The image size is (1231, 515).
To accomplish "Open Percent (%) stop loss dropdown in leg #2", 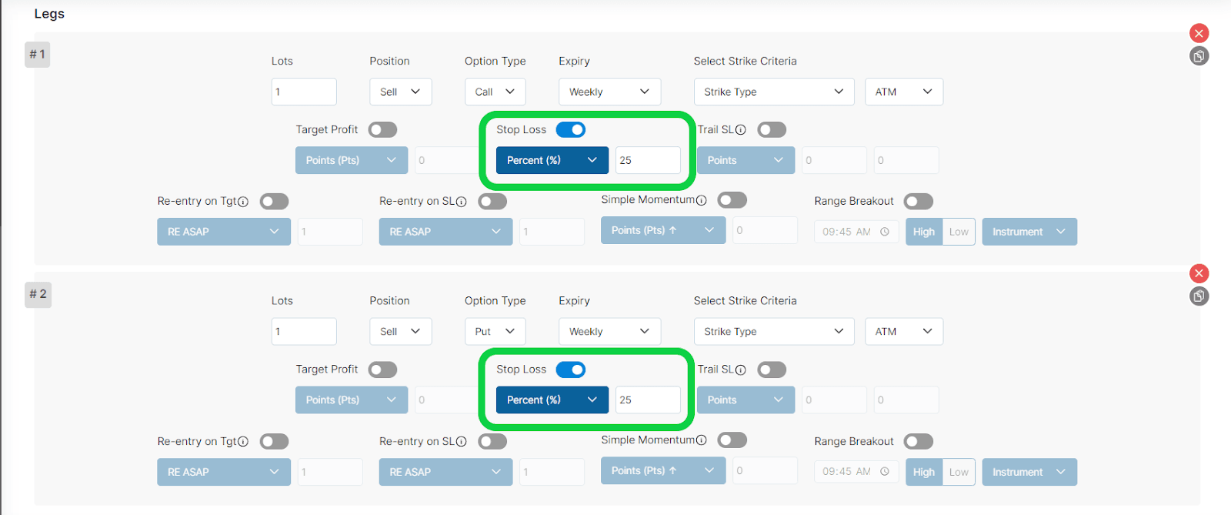I will pyautogui.click(x=552, y=400).
